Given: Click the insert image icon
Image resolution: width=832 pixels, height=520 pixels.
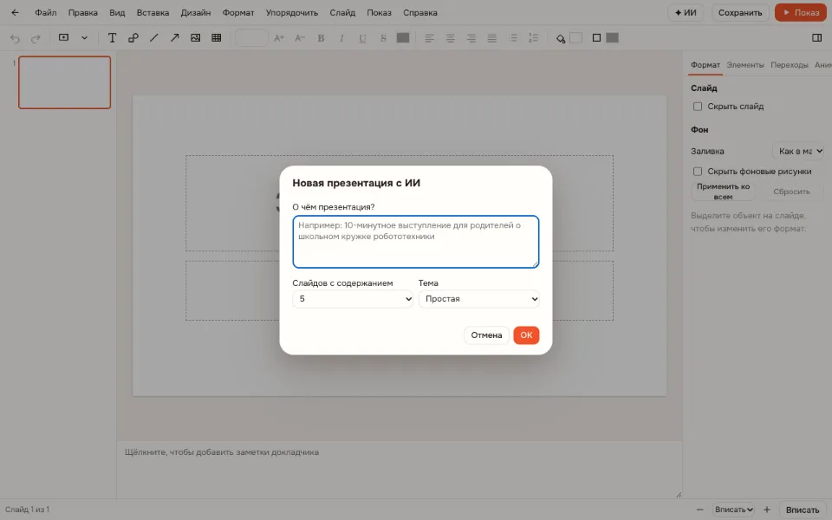Looking at the screenshot, I should point(195,37).
